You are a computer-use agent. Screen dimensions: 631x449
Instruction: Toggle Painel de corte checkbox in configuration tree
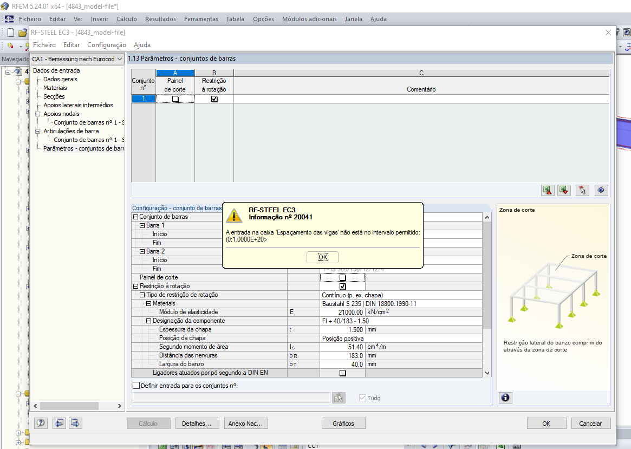342,278
